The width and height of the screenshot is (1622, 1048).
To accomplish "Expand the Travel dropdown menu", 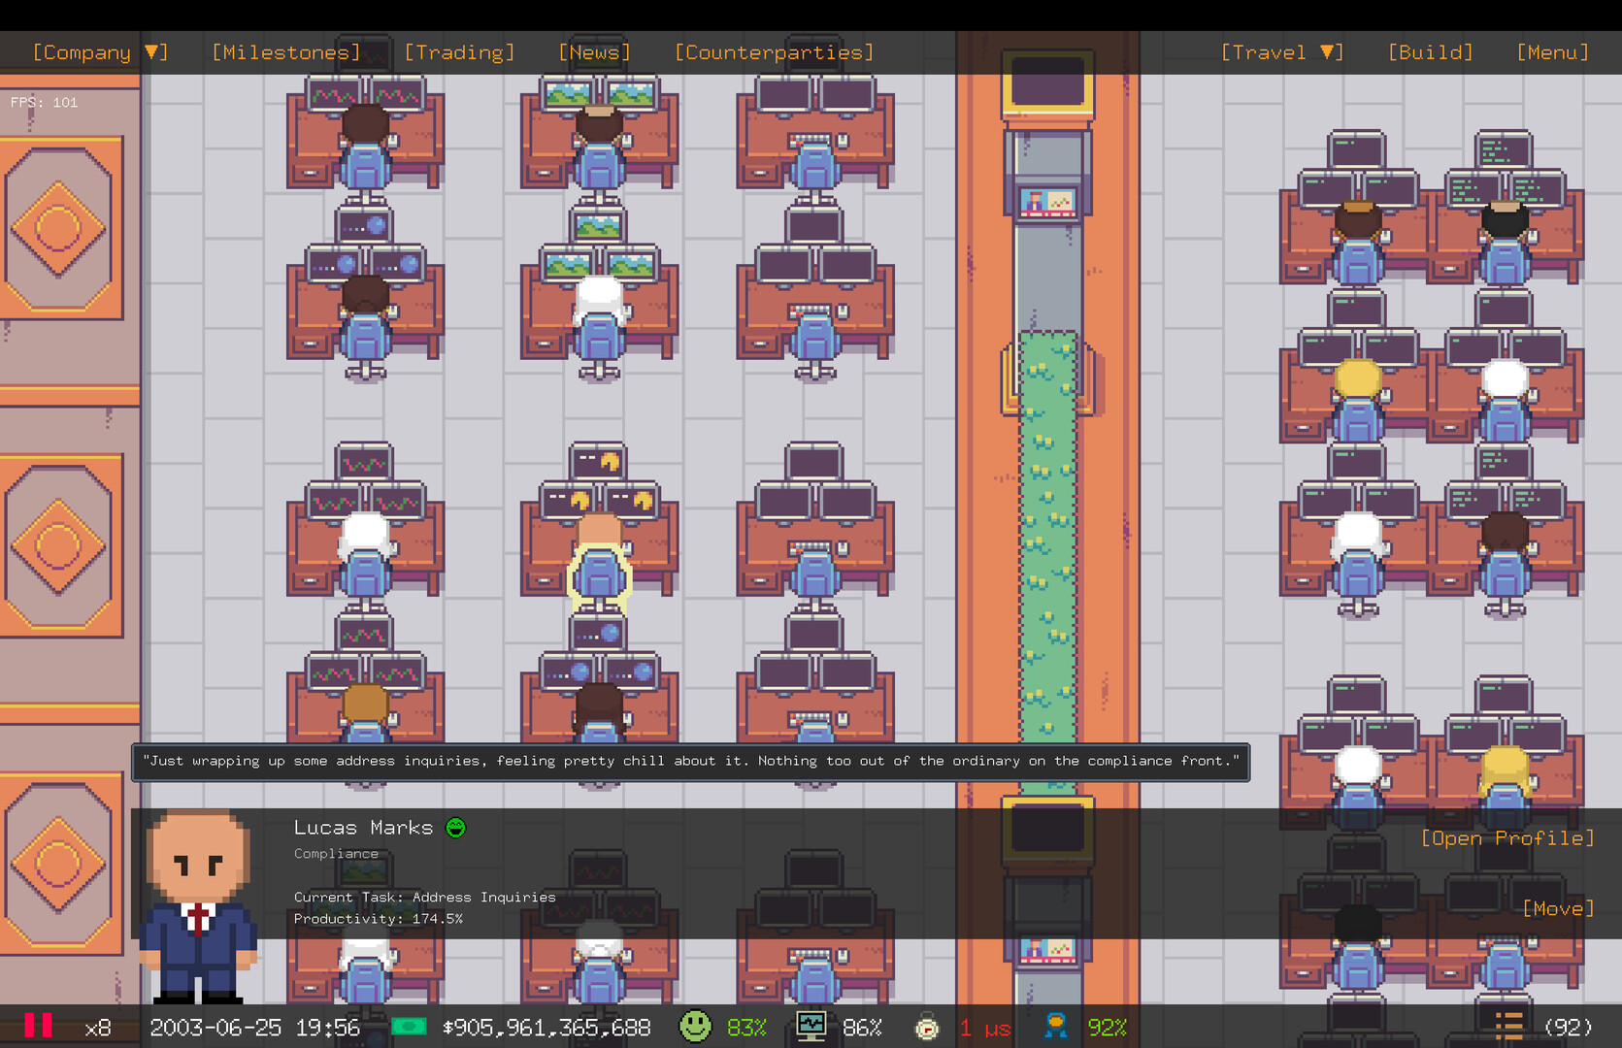I will click(1281, 52).
